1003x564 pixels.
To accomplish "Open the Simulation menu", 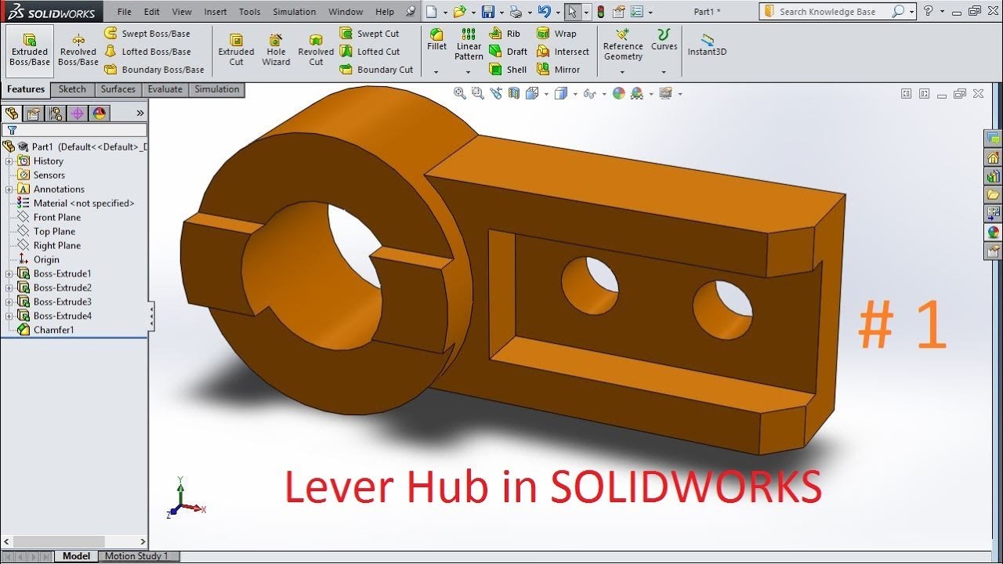I will click(295, 12).
